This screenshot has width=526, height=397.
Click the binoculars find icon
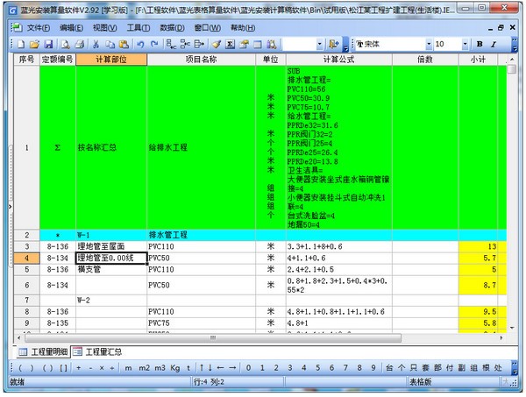pos(272,44)
